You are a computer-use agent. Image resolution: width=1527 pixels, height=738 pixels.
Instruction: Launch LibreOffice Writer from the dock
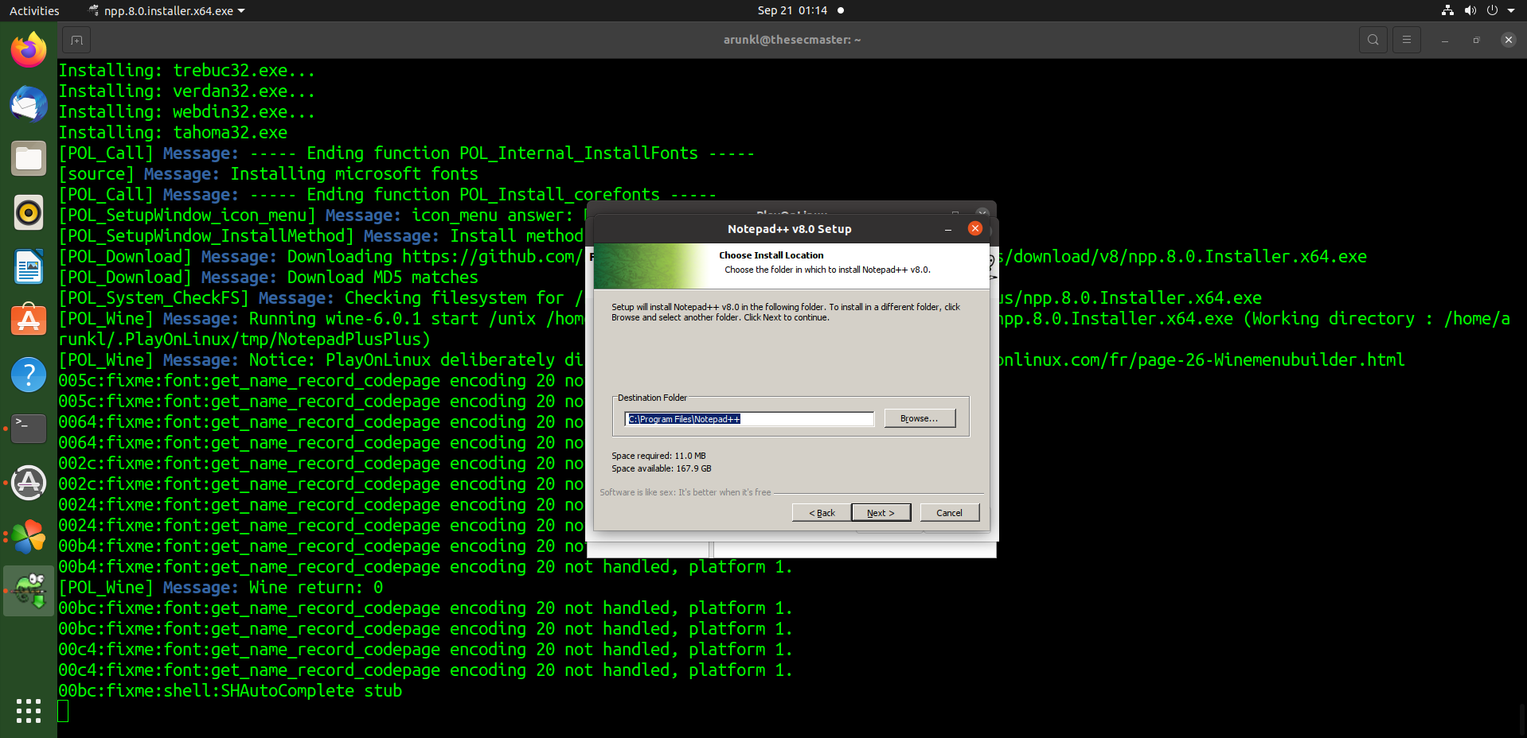29,266
